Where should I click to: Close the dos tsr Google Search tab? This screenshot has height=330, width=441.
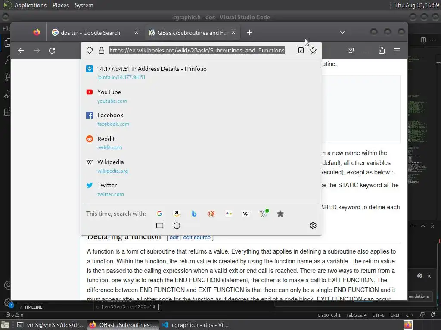tap(137, 33)
